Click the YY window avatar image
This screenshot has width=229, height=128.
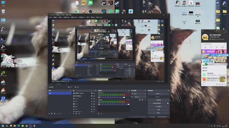[205, 37]
